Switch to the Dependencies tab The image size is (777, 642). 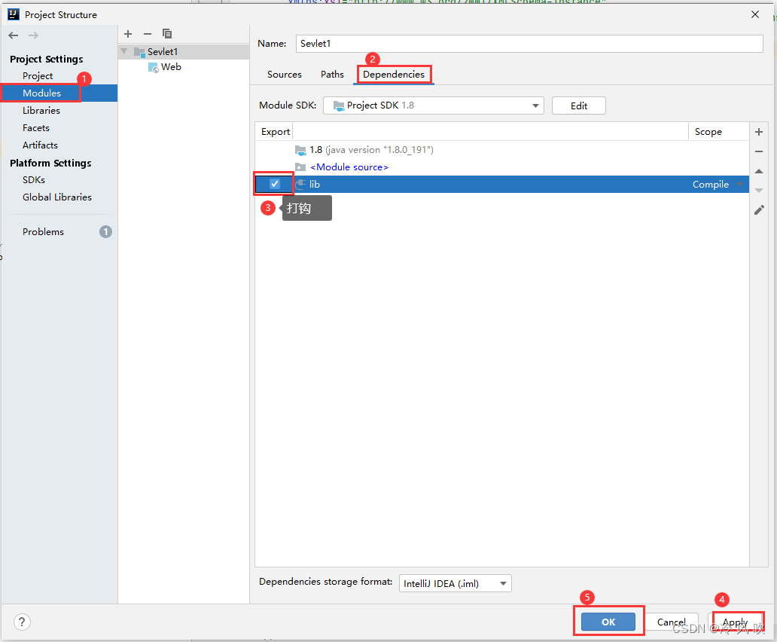(394, 75)
